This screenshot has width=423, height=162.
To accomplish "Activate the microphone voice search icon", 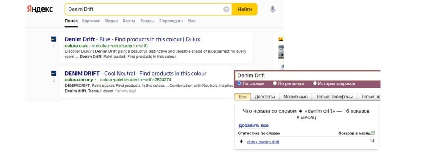I will 273,10.
